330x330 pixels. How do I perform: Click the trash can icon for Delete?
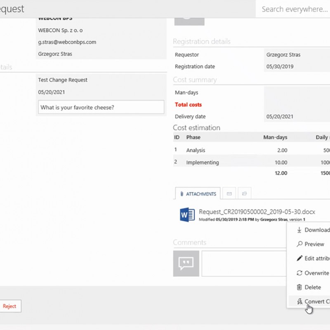tap(299, 287)
